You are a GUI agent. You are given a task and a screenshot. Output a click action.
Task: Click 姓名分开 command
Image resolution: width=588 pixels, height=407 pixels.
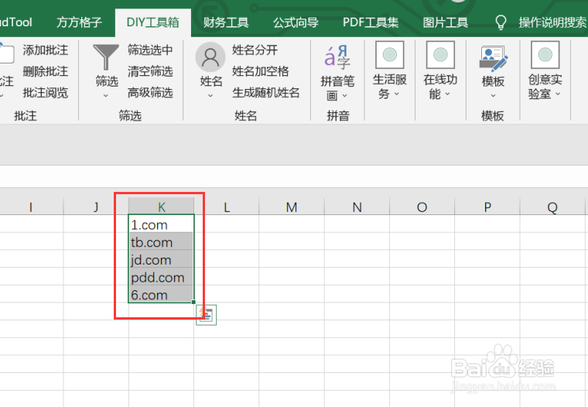tap(255, 50)
